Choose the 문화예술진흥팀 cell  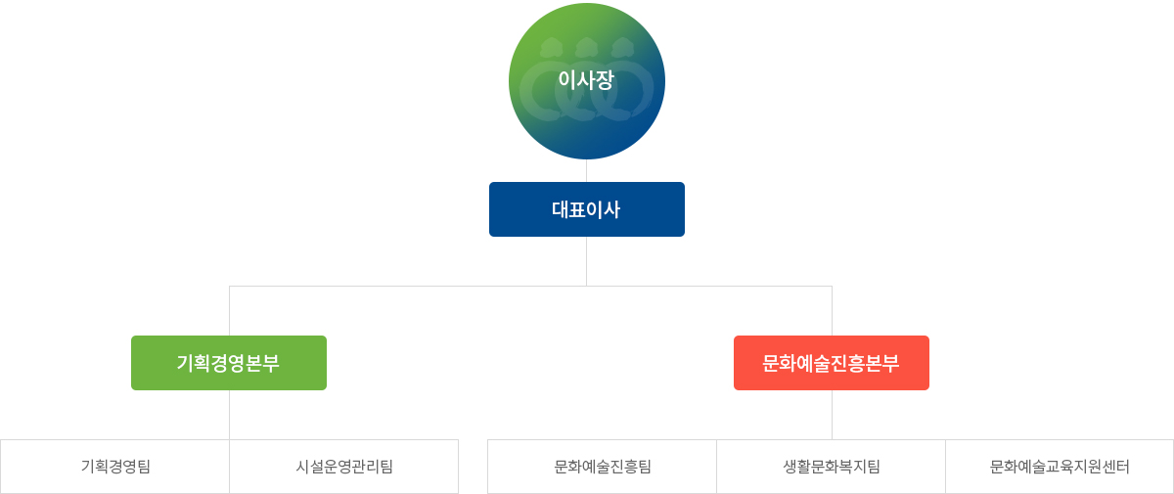603,467
